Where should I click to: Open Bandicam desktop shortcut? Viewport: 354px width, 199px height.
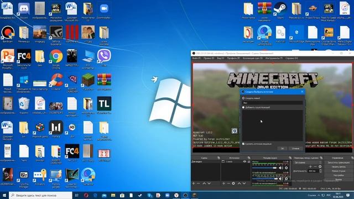[x=8, y=34]
